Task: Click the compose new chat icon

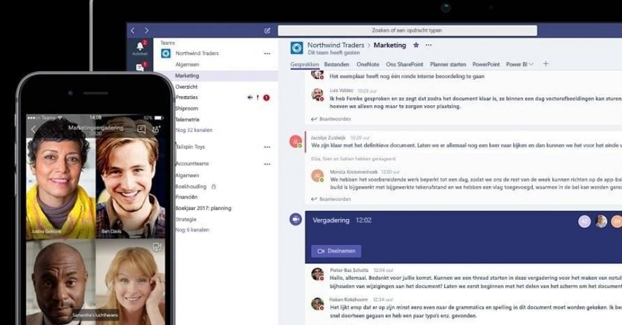Action: pos(268,30)
